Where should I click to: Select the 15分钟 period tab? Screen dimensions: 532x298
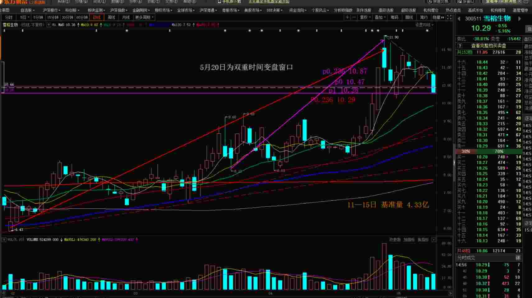(x=53, y=17)
